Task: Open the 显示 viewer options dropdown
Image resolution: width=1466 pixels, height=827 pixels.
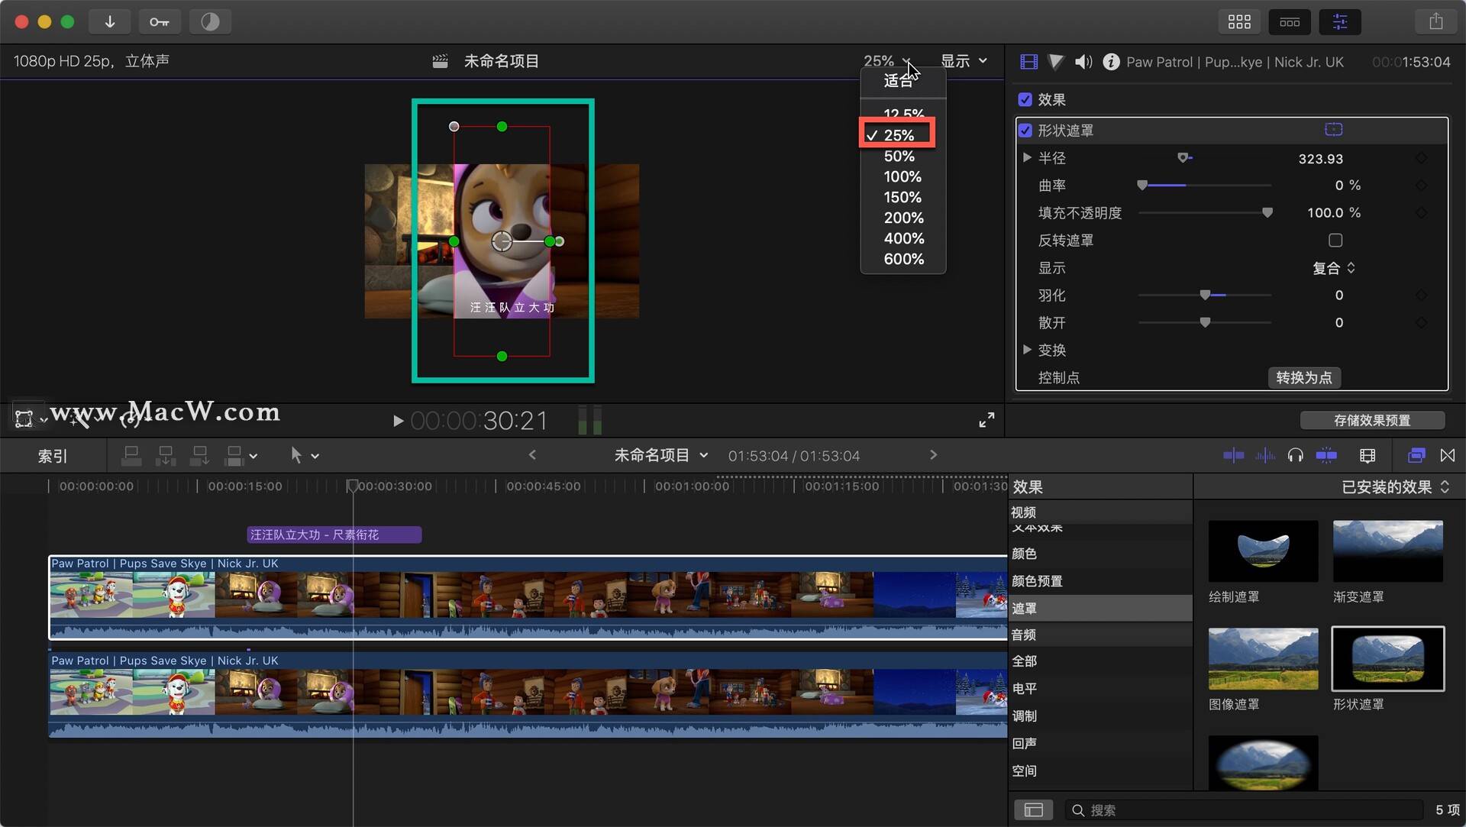Action: 964,61
